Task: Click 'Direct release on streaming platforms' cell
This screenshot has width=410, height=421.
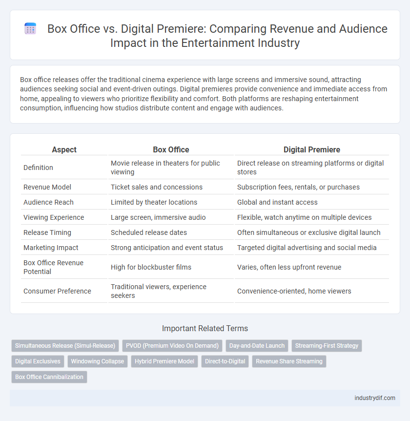Action: [312, 168]
